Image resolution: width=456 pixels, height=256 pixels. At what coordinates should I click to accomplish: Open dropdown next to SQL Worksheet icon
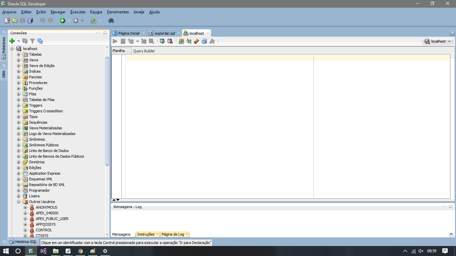(x=100, y=21)
